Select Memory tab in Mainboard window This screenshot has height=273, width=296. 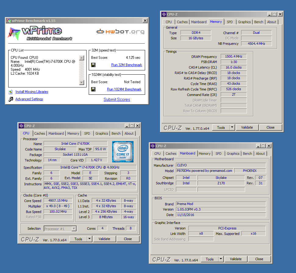pyautogui.click(x=205, y=154)
